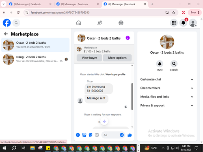The image size is (203, 152).
Task: Choose a GIF icon in composer
Action: (x=97, y=135)
